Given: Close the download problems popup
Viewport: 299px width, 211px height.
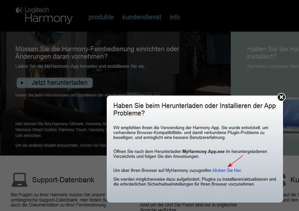Looking at the screenshot, I should click(281, 97).
